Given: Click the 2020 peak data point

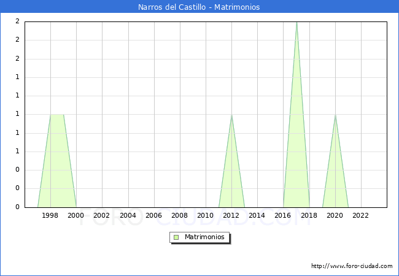Looking at the screenshot, I should pos(335,115).
